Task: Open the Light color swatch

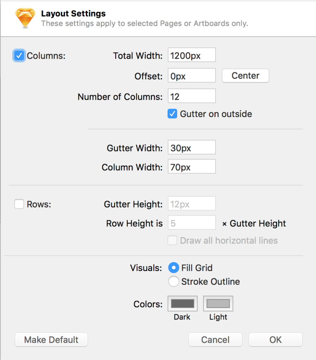Action: pos(218,303)
